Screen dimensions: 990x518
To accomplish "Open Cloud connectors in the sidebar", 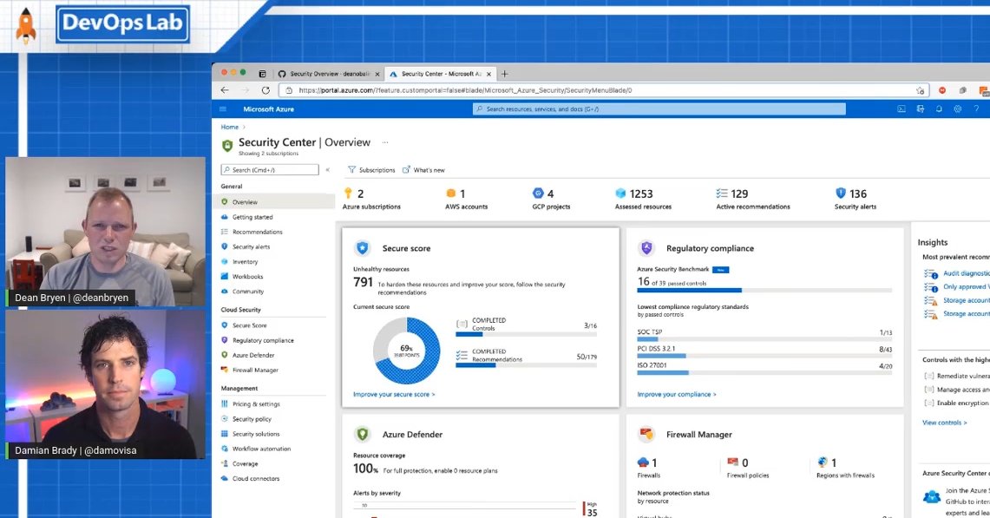I will [255, 478].
